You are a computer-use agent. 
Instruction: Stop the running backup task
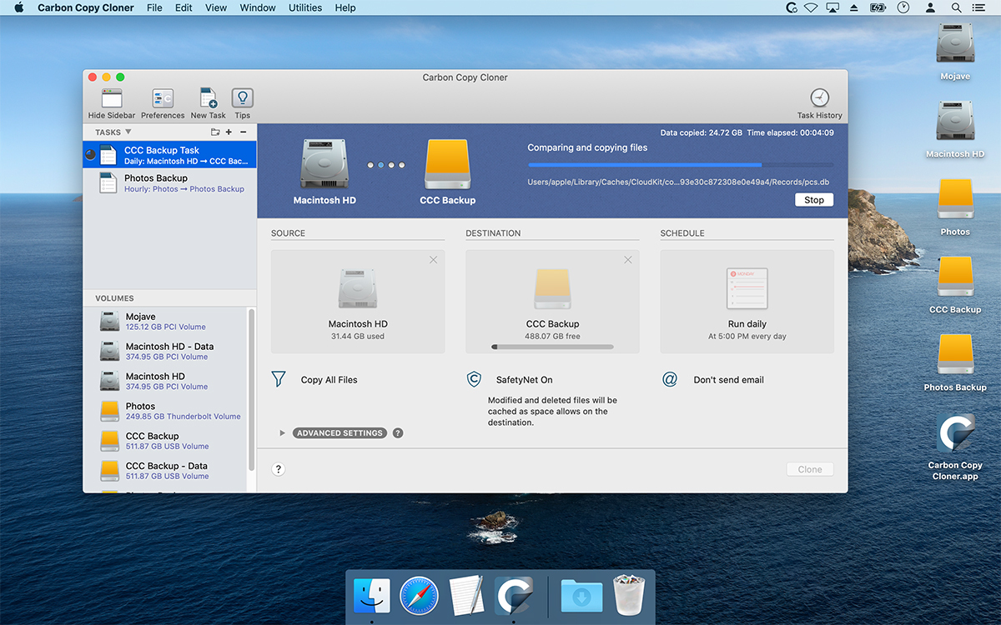[x=814, y=200]
